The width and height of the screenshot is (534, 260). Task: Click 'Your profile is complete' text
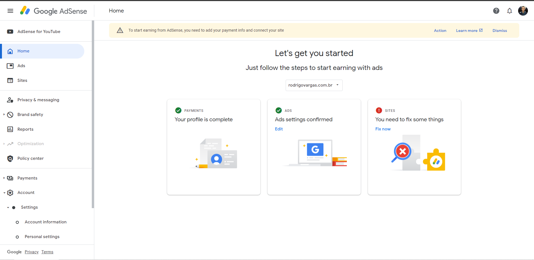204,119
